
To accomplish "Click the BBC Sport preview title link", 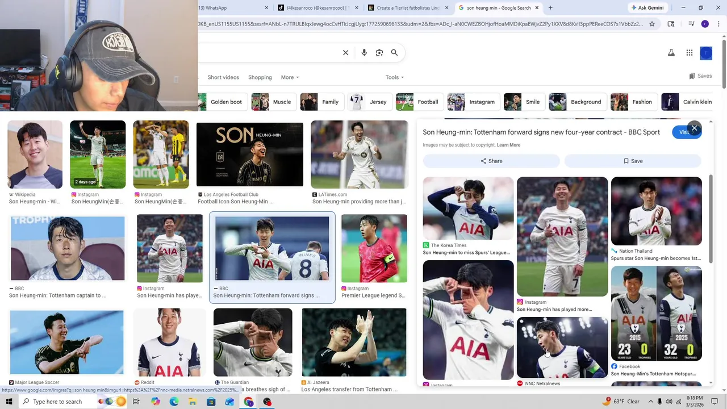I will 541,132.
